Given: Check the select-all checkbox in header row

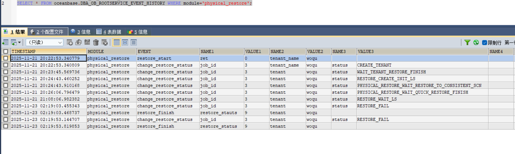Looking at the screenshot, I should coord(6,52).
